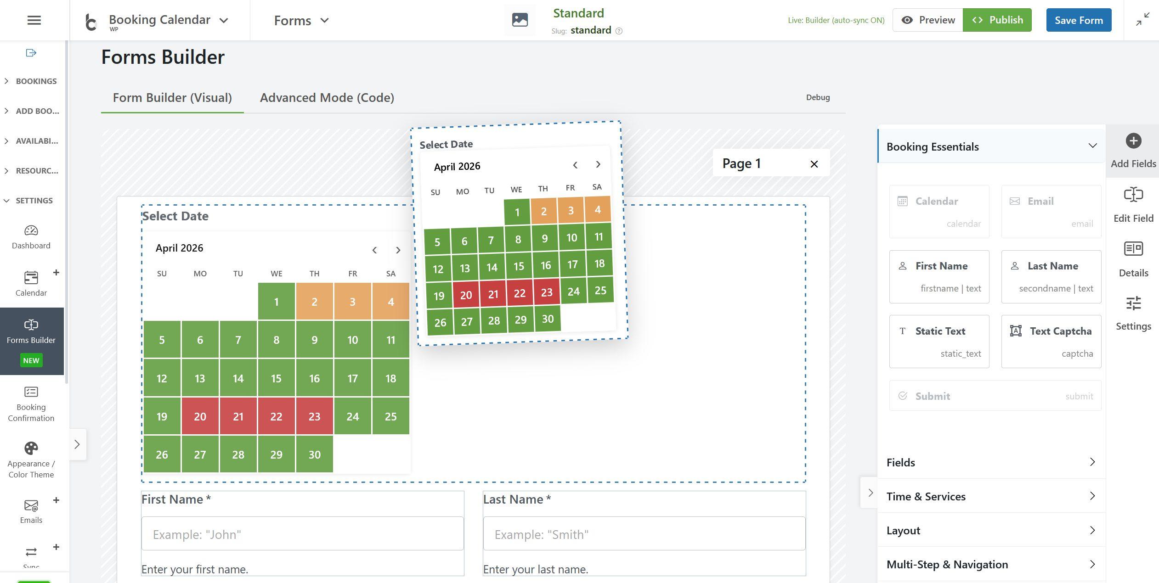Open Appearance / Color Theme palette icon
The width and height of the screenshot is (1159, 583).
31,448
